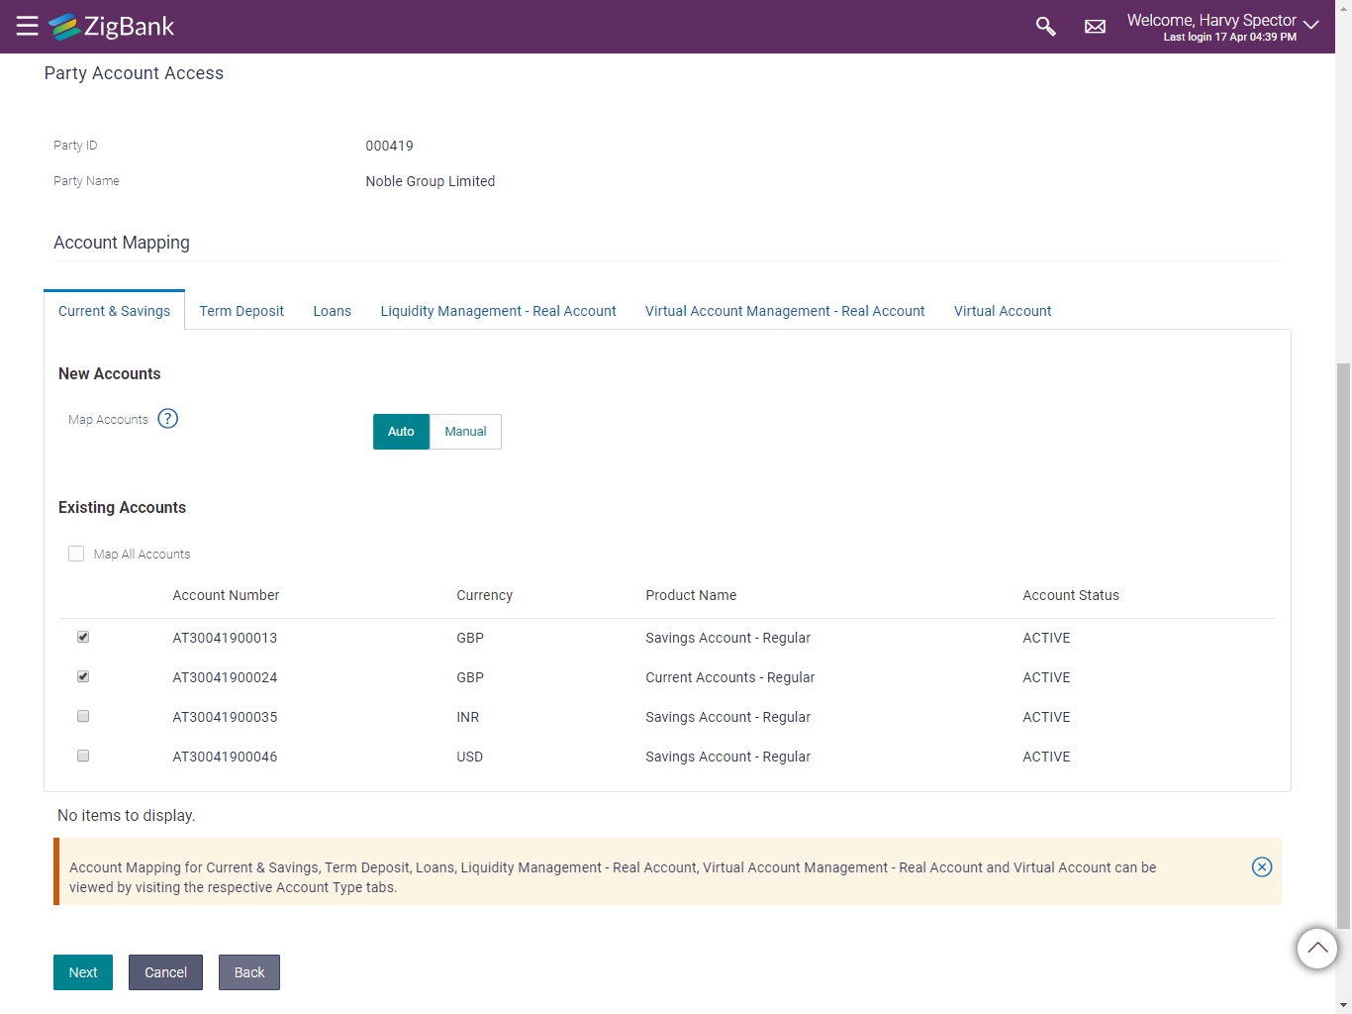Click the Account Number column header

[226, 595]
